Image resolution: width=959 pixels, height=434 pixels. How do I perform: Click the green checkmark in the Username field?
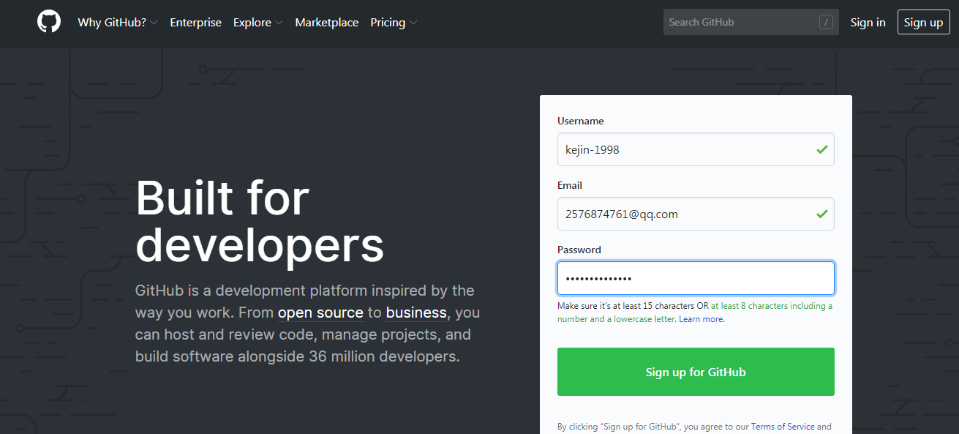822,149
